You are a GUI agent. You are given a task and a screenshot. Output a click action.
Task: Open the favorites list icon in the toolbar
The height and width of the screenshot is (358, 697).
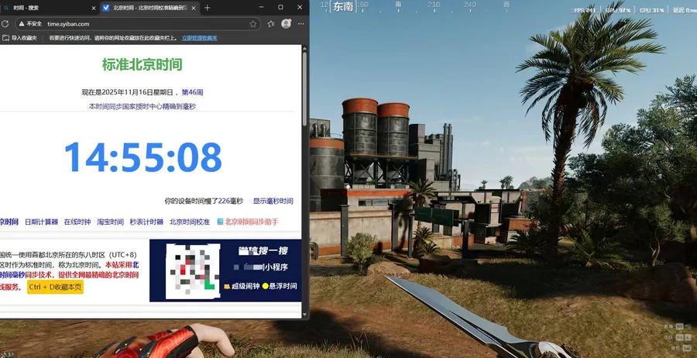point(270,24)
